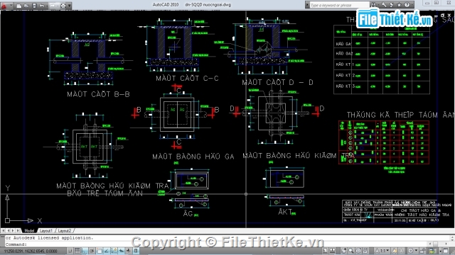
Task: Toggle Grid Display in status bar
Action: (x=77, y=251)
